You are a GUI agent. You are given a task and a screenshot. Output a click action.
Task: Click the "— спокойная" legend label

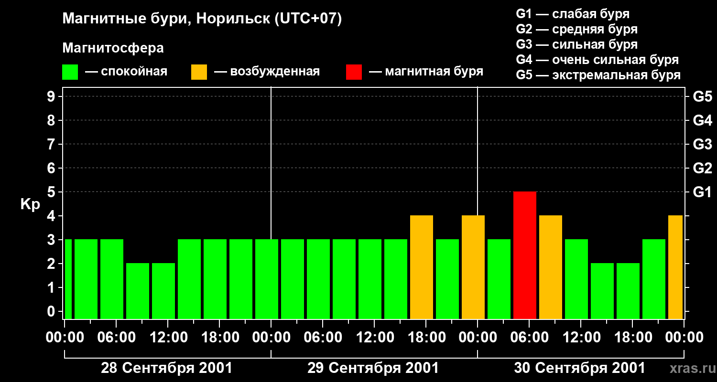click(126, 72)
